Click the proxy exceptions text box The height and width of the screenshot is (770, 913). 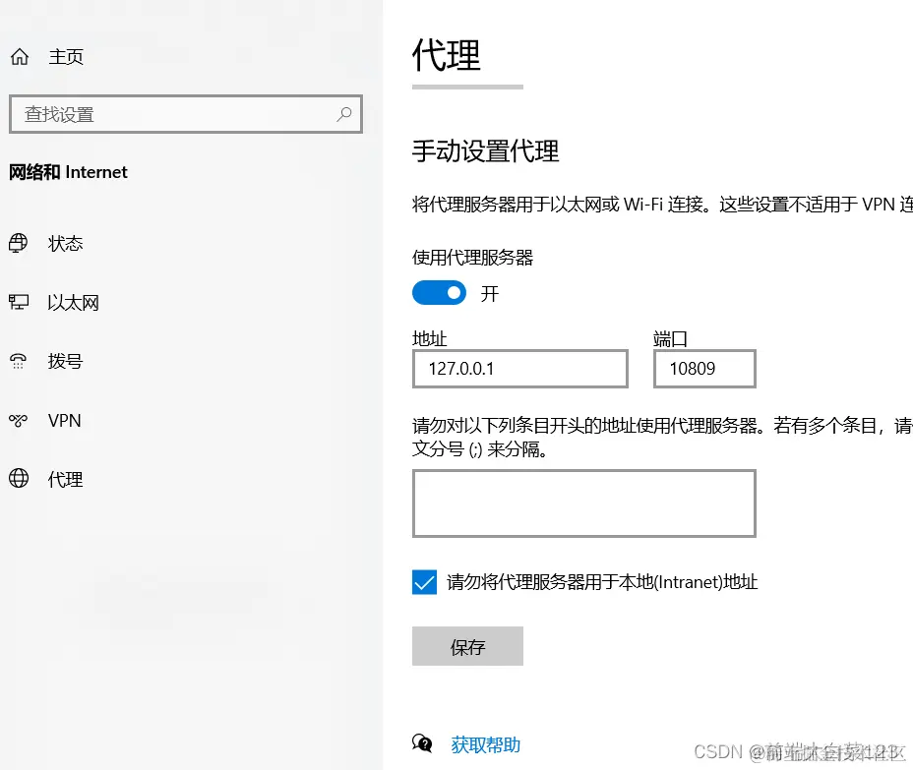[x=584, y=503]
